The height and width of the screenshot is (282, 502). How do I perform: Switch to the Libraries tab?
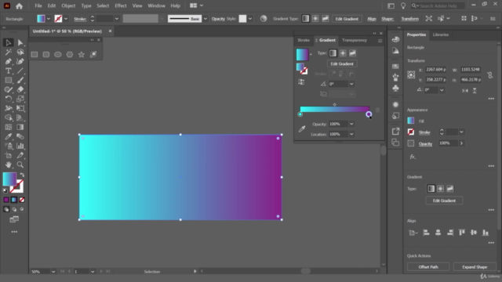click(x=441, y=34)
